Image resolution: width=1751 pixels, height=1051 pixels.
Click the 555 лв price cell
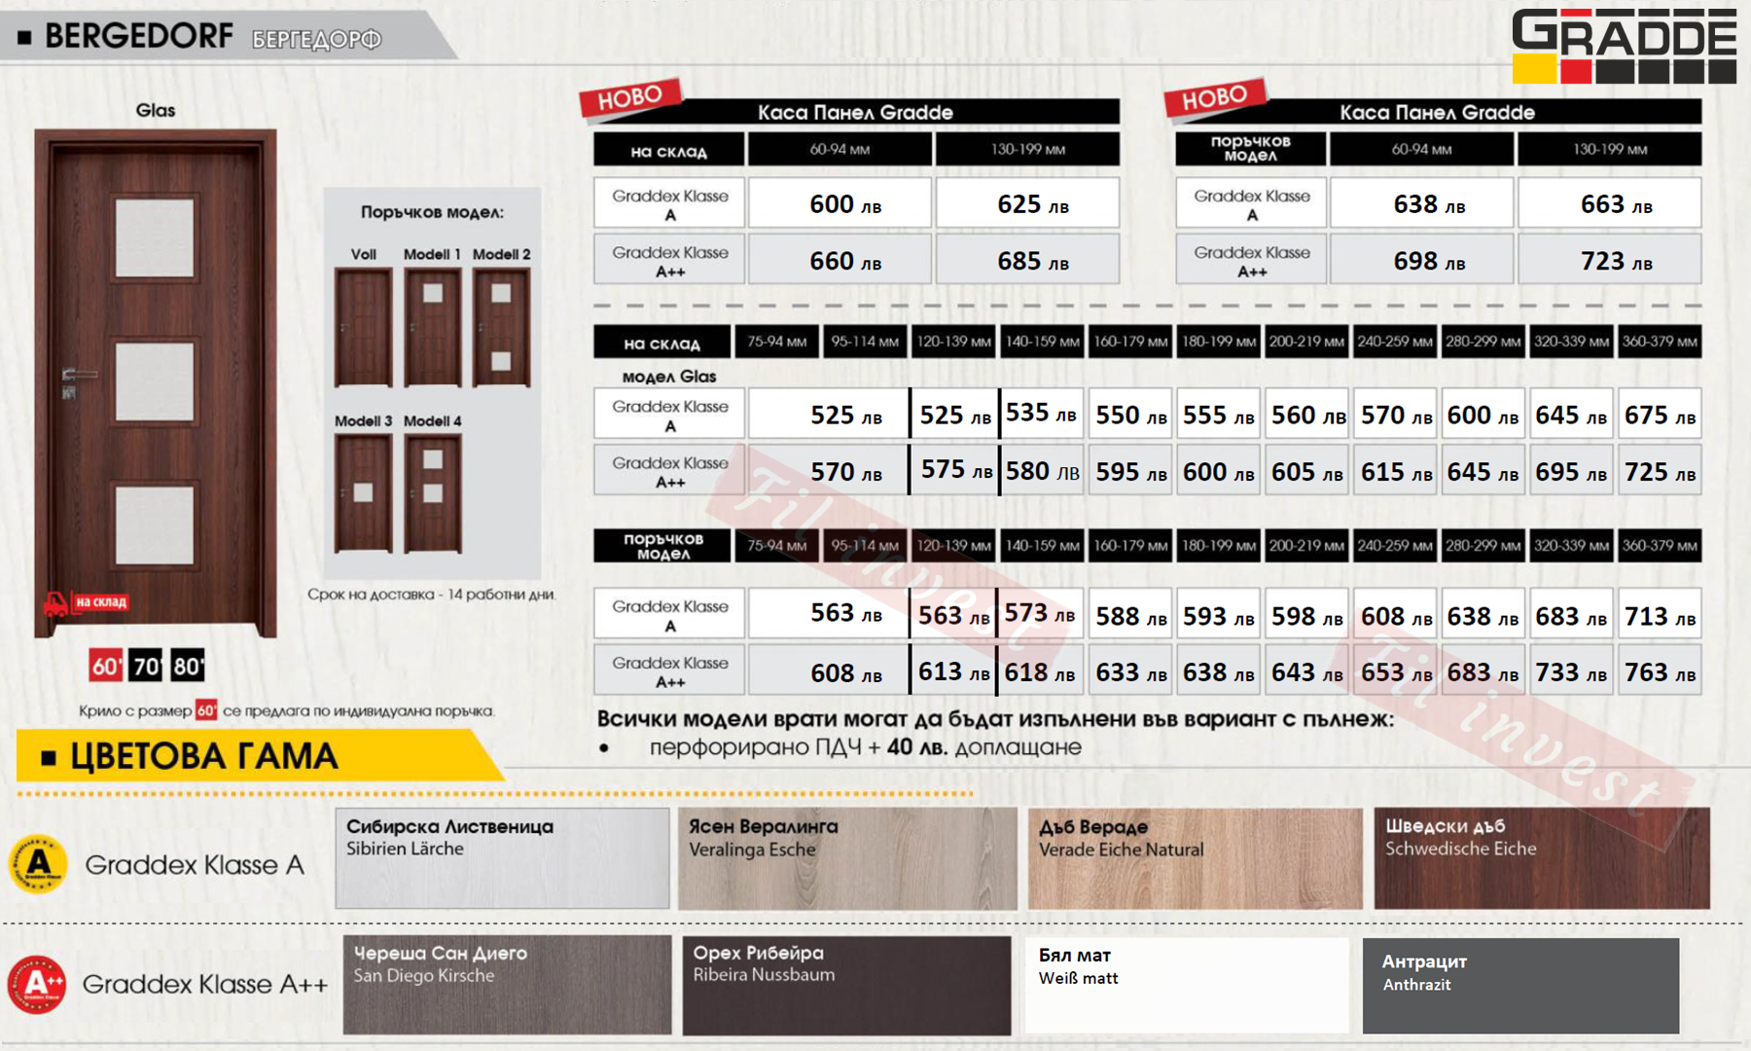click(1219, 414)
